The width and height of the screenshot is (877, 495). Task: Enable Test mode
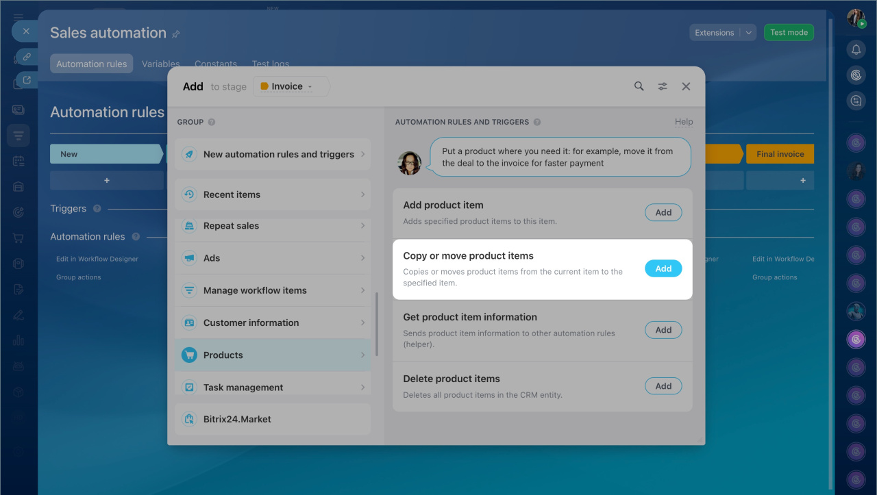tap(788, 32)
